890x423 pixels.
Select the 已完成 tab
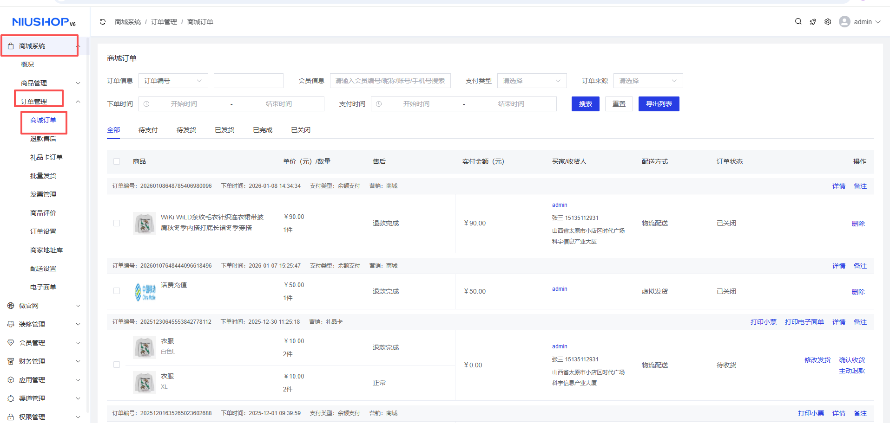(x=262, y=130)
